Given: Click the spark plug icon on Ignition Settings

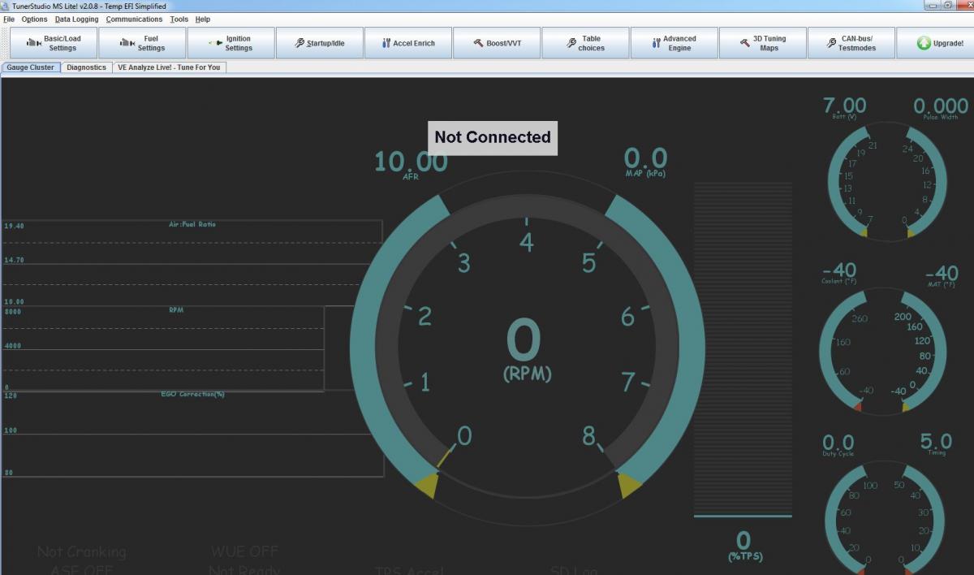Looking at the screenshot, I should [215, 43].
